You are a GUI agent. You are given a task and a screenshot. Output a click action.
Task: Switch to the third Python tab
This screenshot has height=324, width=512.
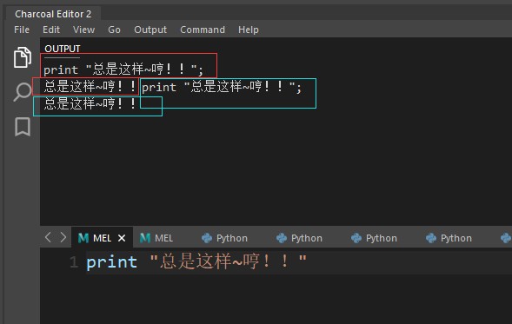pos(374,238)
